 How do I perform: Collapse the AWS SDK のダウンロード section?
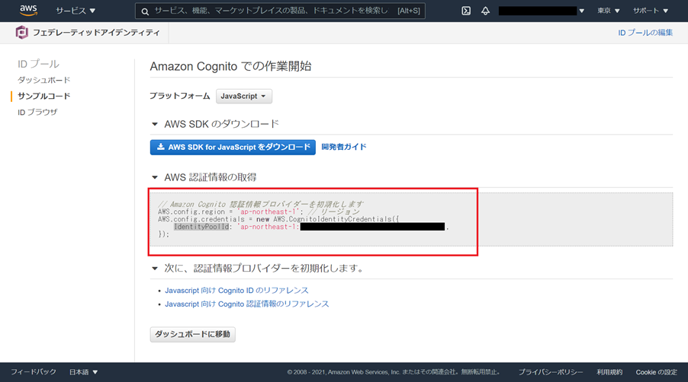pos(154,124)
